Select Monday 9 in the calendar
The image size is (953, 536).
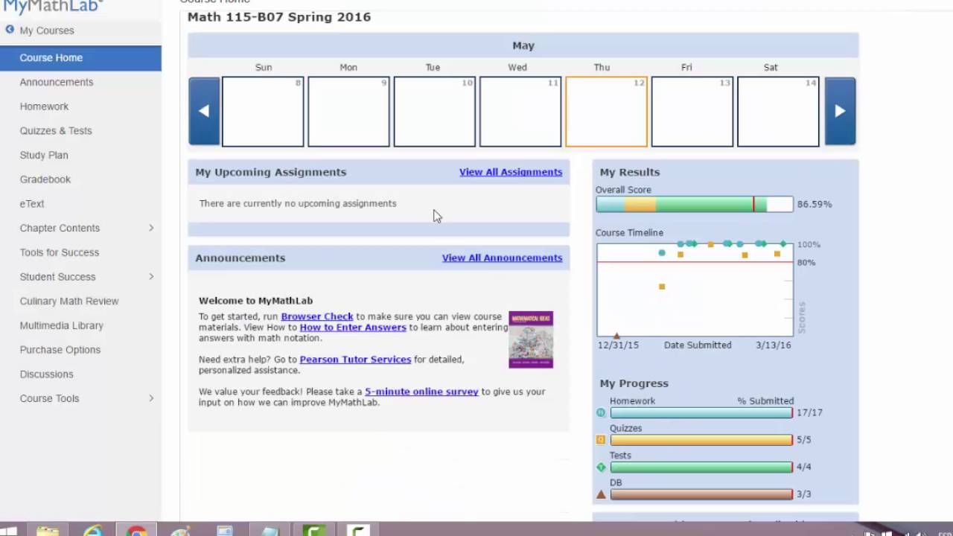click(348, 112)
